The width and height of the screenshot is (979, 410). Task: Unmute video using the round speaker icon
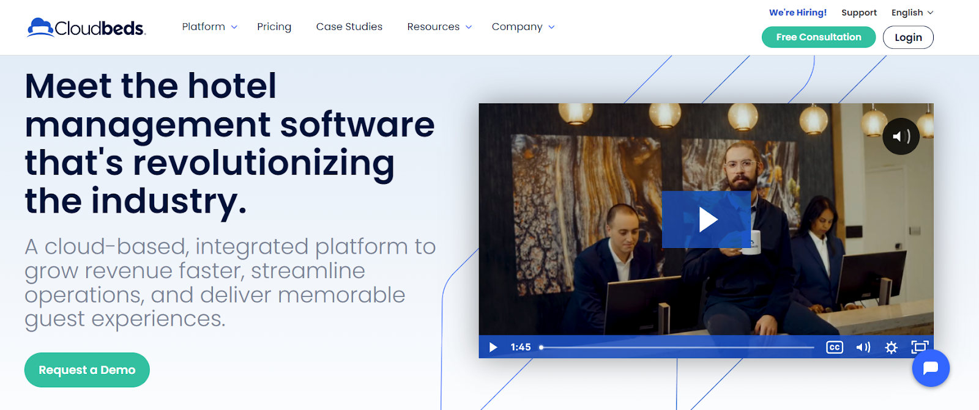[x=901, y=136]
